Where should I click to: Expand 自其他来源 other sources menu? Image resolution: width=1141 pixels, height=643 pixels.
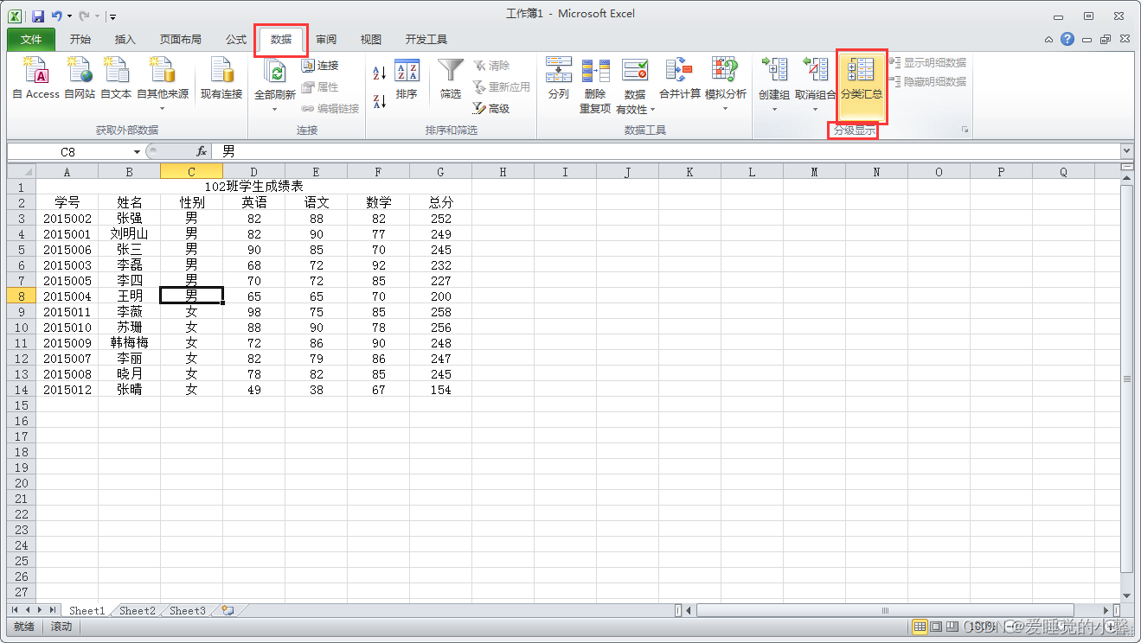(163, 85)
